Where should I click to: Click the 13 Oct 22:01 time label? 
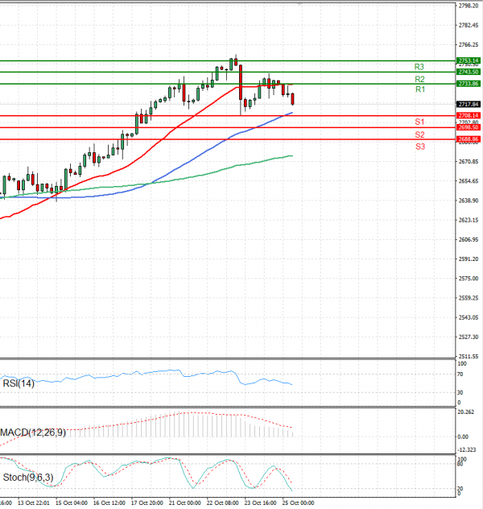coord(34,503)
